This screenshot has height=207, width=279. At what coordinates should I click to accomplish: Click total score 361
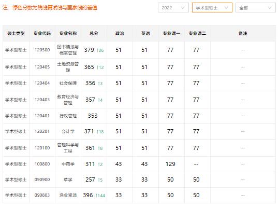pyautogui.click(x=91, y=148)
